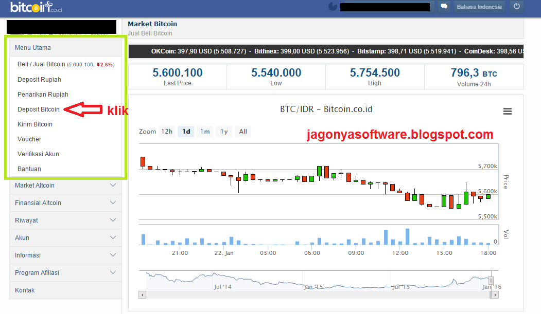
Task: Open Bantuan help link
Action: (x=29, y=169)
